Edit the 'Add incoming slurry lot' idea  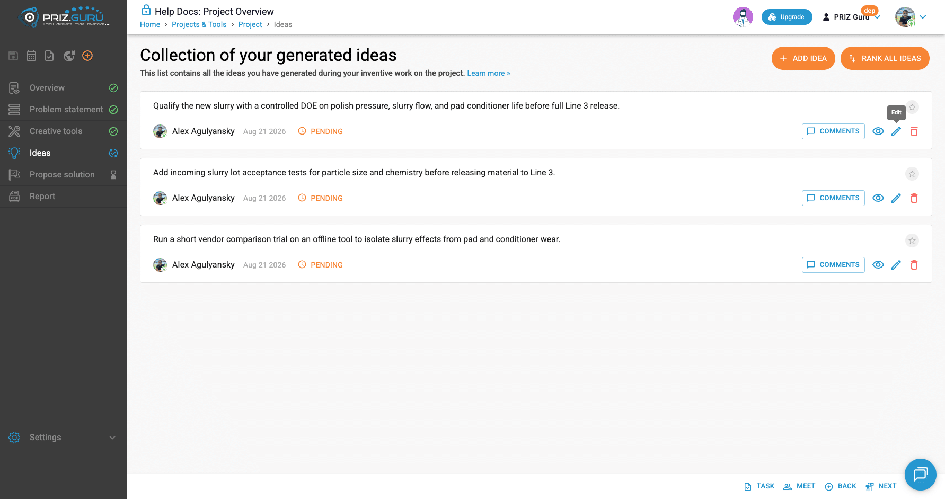pyautogui.click(x=896, y=198)
